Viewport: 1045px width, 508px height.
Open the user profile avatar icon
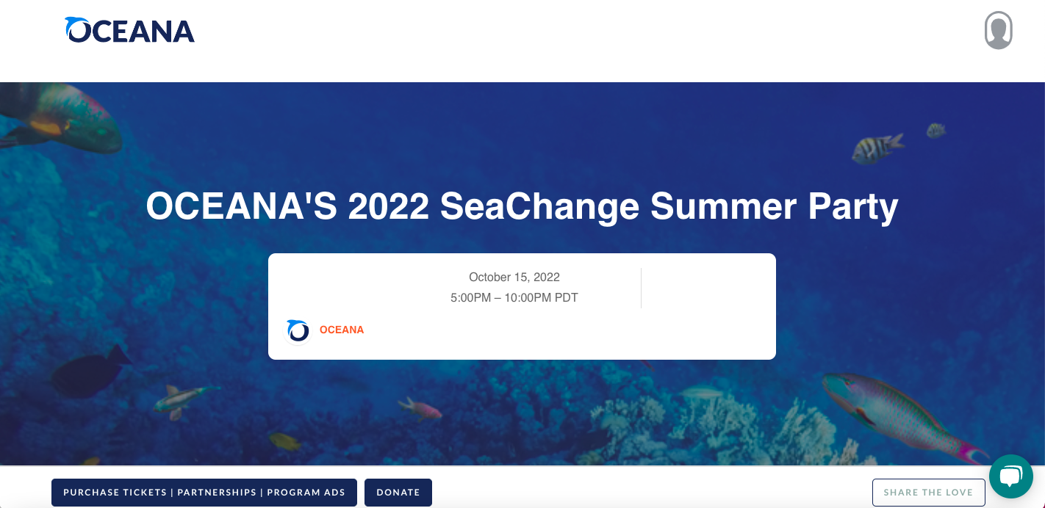(998, 31)
